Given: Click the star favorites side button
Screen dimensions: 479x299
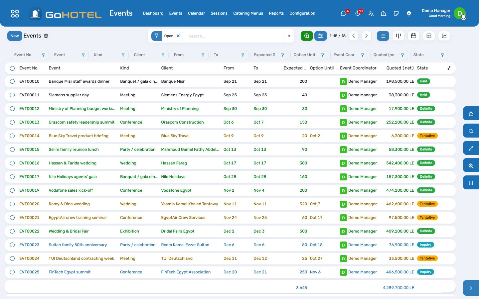Looking at the screenshot, I should (x=471, y=114).
